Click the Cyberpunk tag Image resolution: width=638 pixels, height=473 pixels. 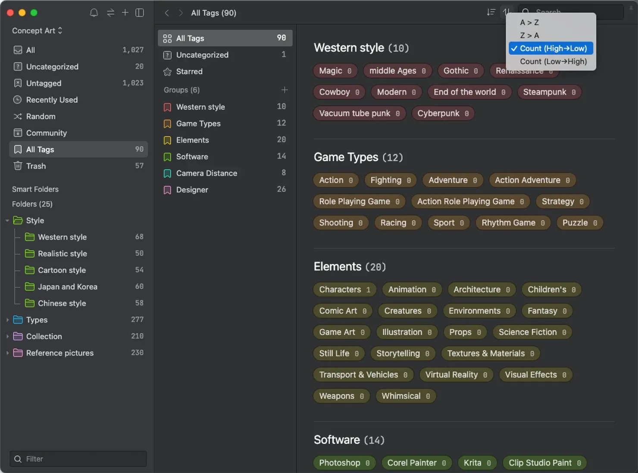tap(443, 114)
